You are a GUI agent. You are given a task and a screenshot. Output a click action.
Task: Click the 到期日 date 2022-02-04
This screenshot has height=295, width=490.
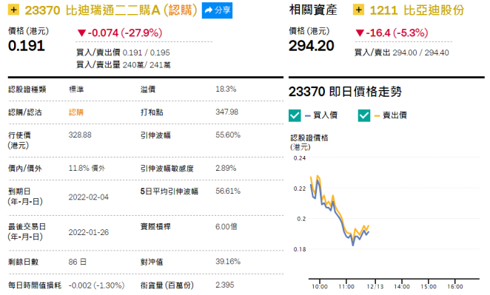click(88, 197)
